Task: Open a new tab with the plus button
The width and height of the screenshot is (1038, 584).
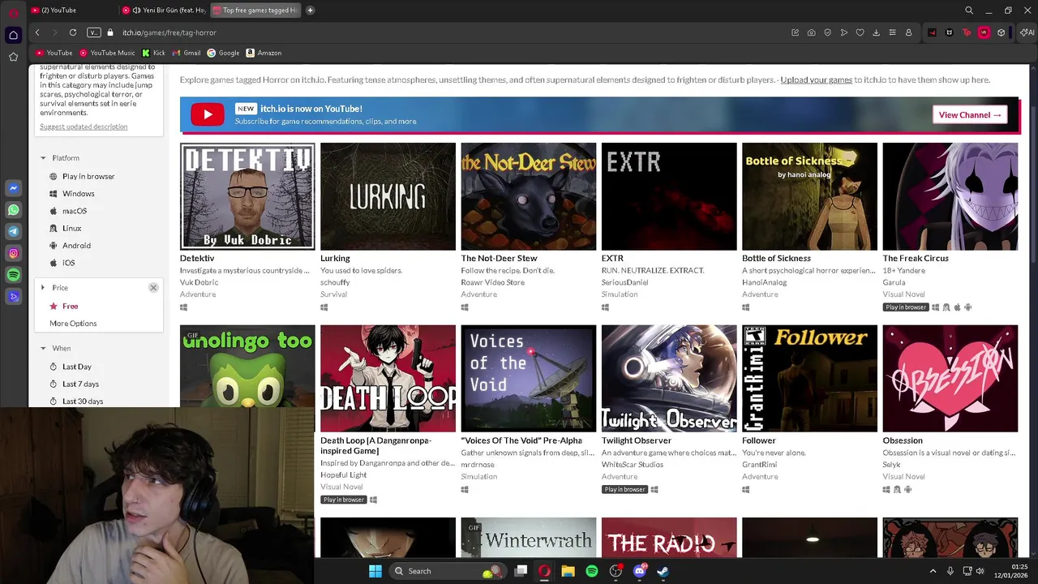Action: point(310,11)
